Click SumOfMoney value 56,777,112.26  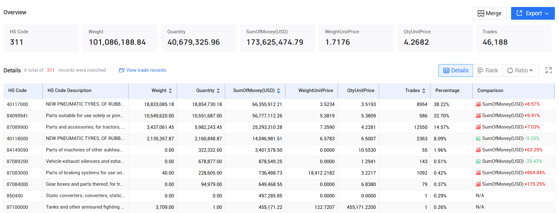(x=267, y=116)
